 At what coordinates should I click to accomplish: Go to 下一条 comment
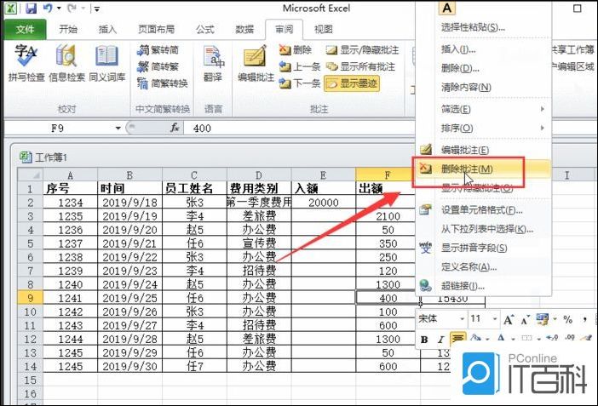(x=300, y=83)
